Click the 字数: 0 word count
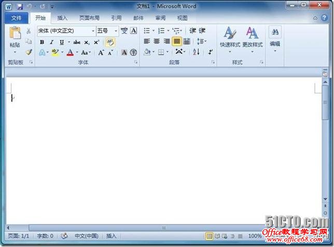The height and width of the screenshot is (247, 334). (45, 236)
